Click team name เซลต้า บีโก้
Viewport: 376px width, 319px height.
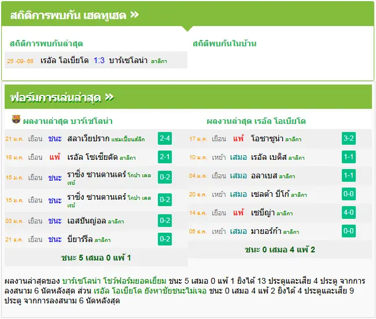click(x=270, y=193)
